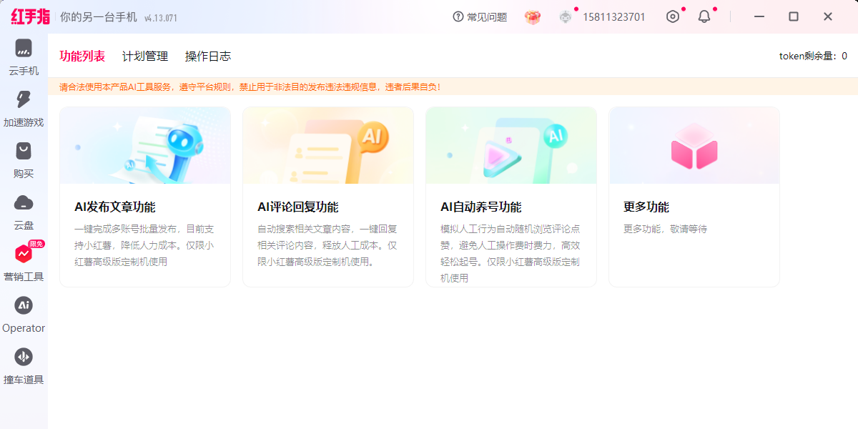Click the AI自动养号功能 card illustration
Image resolution: width=858 pixels, height=429 pixels.
[511, 146]
